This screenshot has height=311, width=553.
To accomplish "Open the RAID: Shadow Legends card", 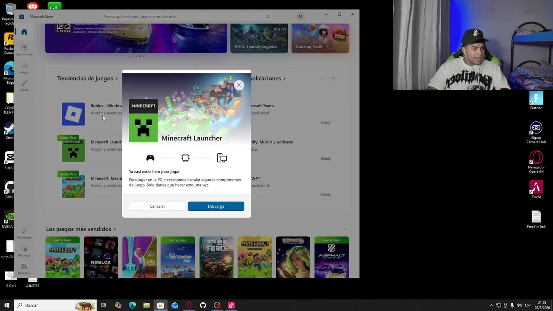I will [259, 38].
